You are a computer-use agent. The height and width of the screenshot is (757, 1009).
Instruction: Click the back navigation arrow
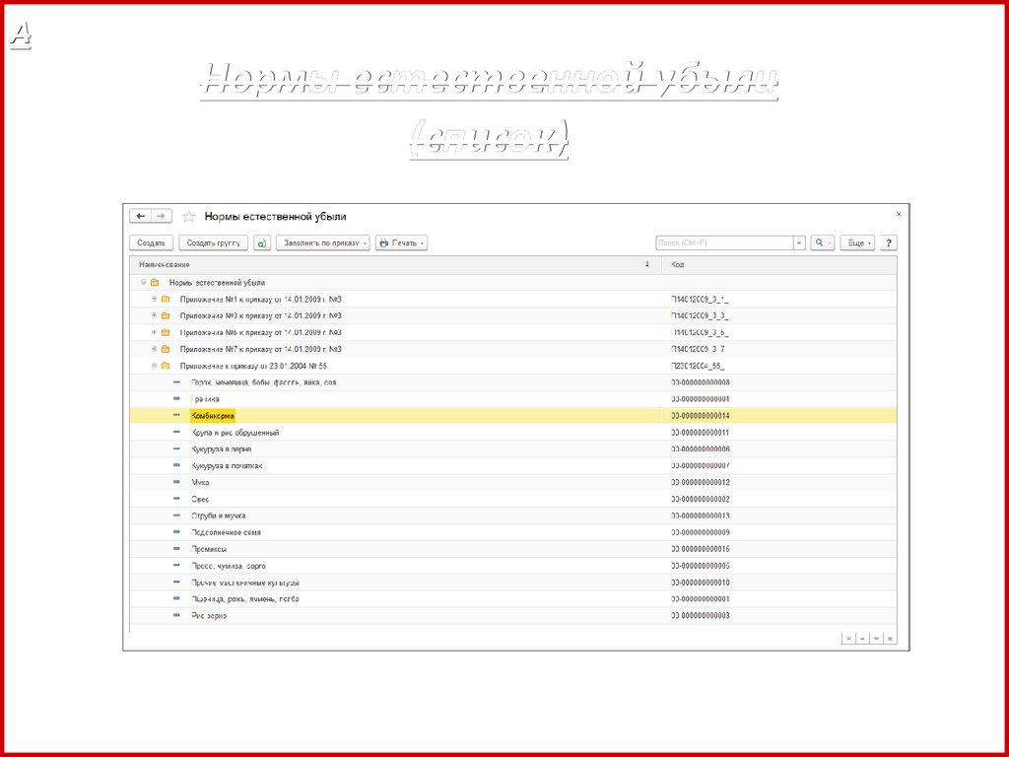(140, 216)
